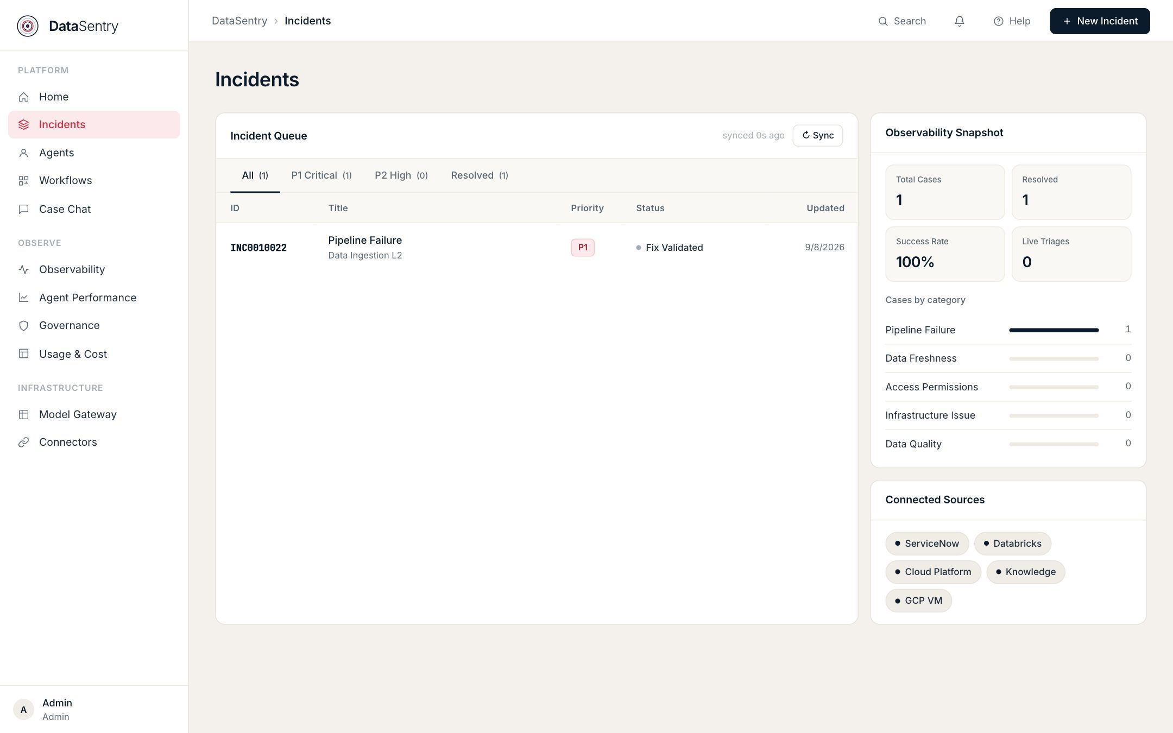
Task: Select the ServiceNow source chip
Action: click(927, 544)
